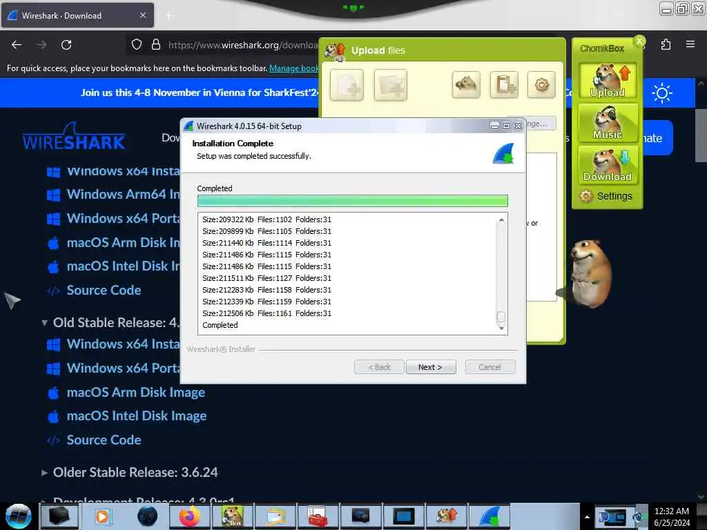Click macOS Arm Disk Image under Old Stable

coord(136,393)
